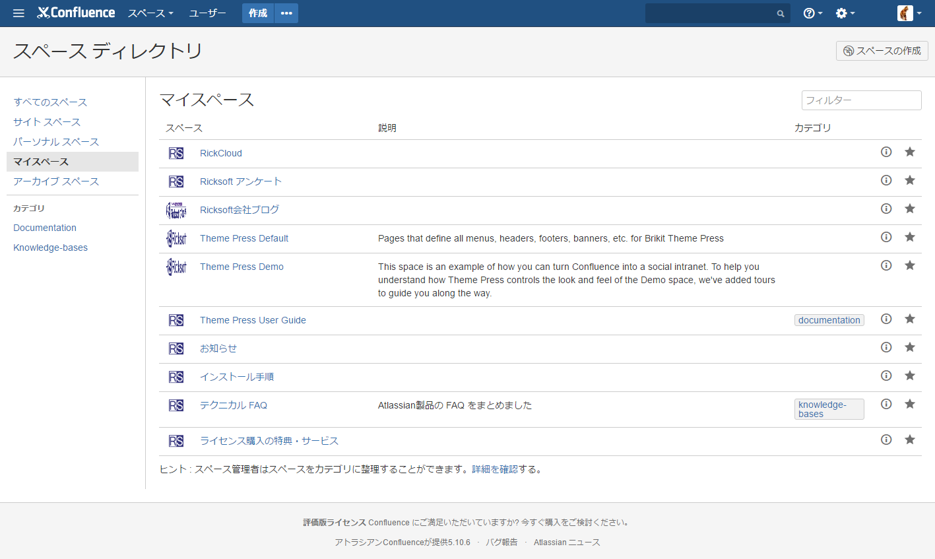Viewport: 935px width, 559px height.
Task: Show info for Theme Press Demo
Action: 886,265
